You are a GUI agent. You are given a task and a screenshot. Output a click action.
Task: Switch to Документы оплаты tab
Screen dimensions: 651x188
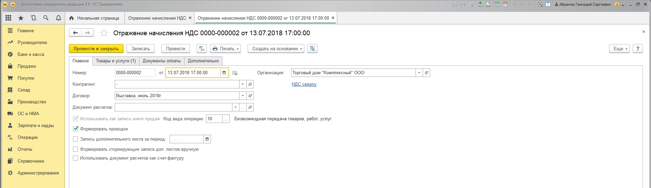pyautogui.click(x=161, y=61)
